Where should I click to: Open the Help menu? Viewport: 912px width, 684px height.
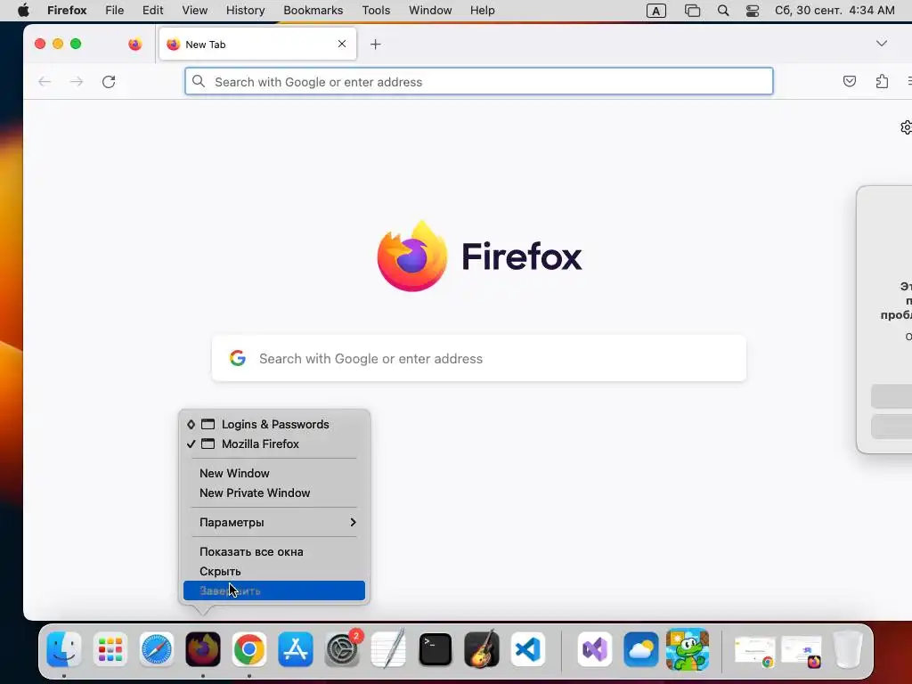[483, 11]
